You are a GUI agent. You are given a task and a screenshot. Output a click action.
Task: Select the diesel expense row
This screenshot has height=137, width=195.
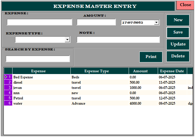tap(98, 82)
